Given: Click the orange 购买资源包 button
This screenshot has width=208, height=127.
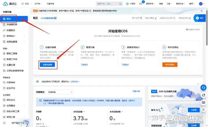Looking at the screenshot, I should (x=170, y=65).
